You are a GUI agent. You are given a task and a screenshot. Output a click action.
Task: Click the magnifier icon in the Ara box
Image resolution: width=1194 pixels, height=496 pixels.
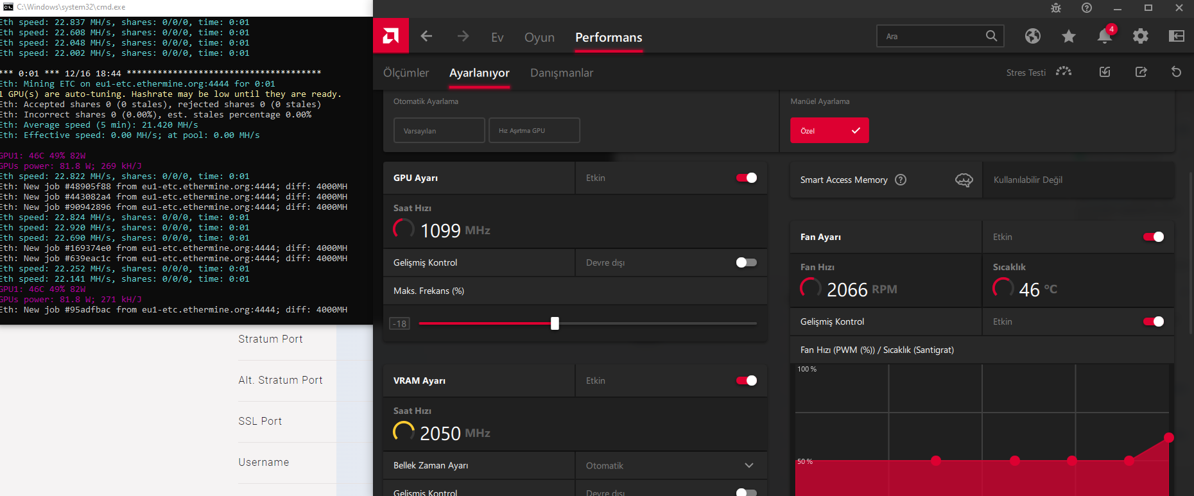click(991, 36)
